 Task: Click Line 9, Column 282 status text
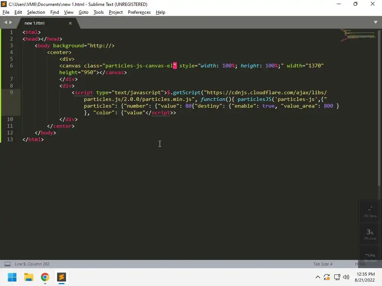coord(32,264)
